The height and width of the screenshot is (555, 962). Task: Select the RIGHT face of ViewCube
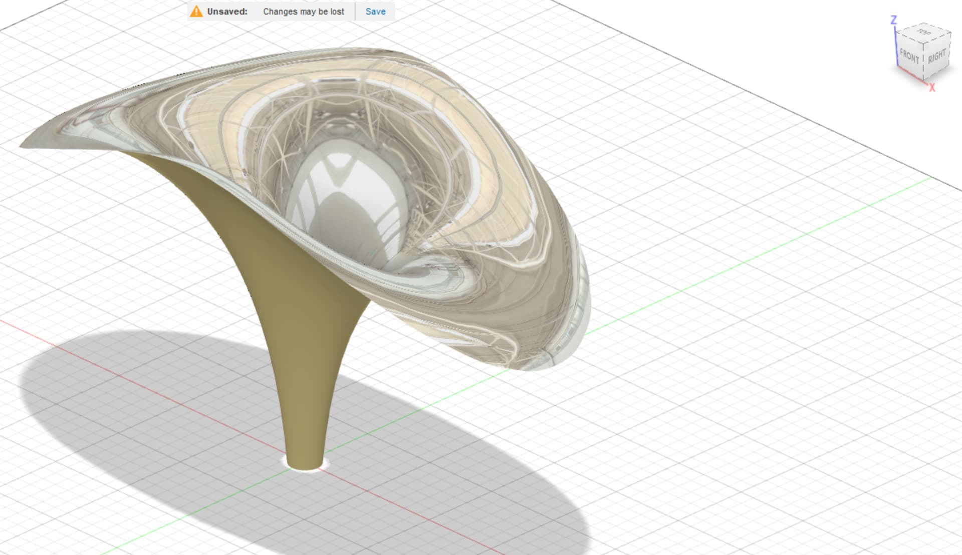[x=936, y=56]
